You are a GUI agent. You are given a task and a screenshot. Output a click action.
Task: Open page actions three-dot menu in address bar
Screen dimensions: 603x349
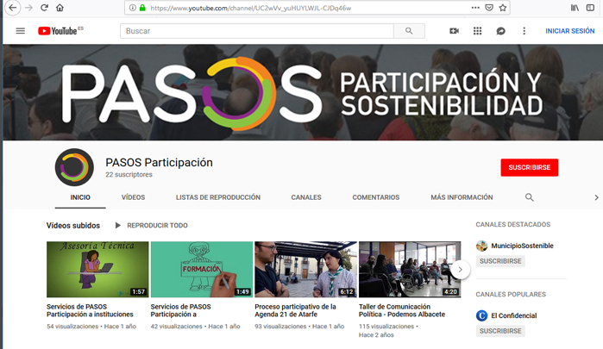(x=475, y=8)
